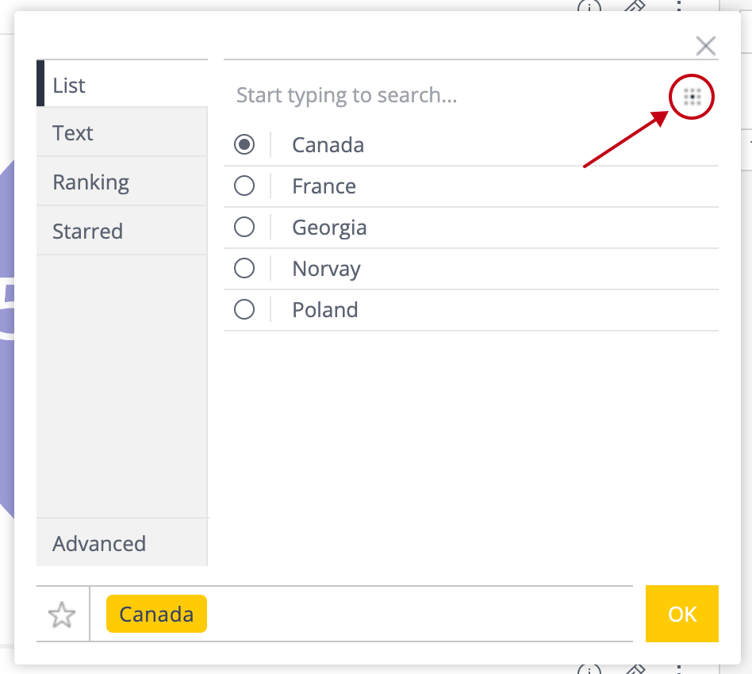Select the France radio button

[x=244, y=186]
